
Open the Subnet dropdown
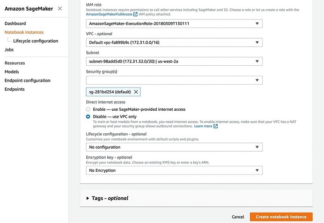[174, 62]
